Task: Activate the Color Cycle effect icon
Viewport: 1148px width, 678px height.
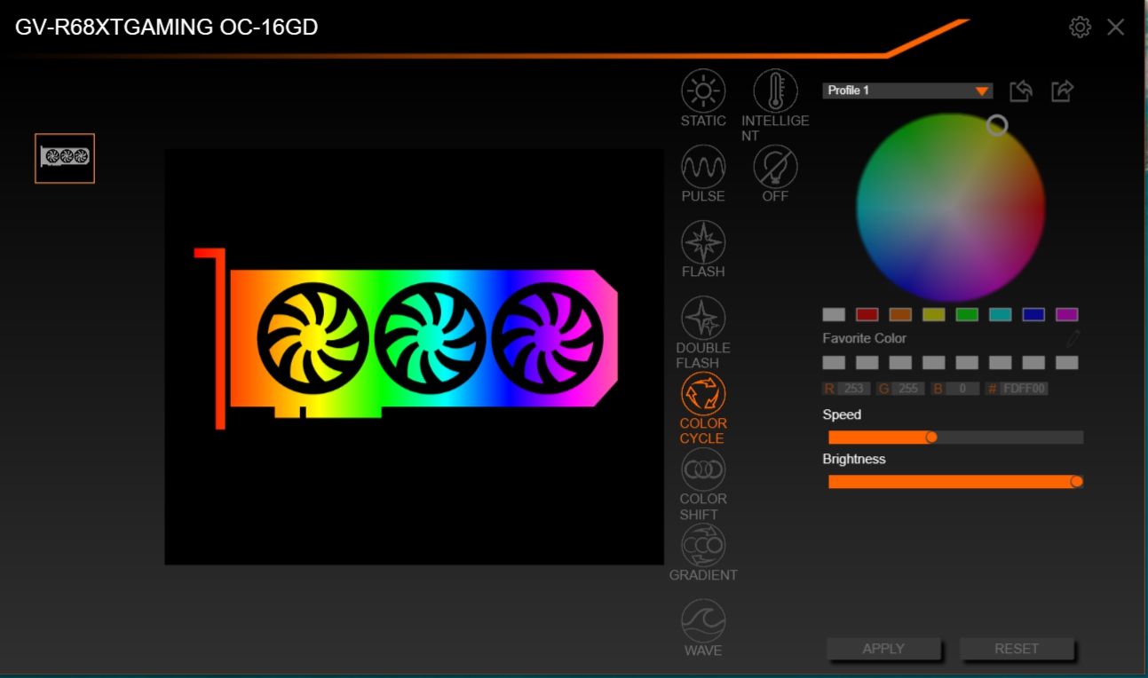Action: pos(703,394)
